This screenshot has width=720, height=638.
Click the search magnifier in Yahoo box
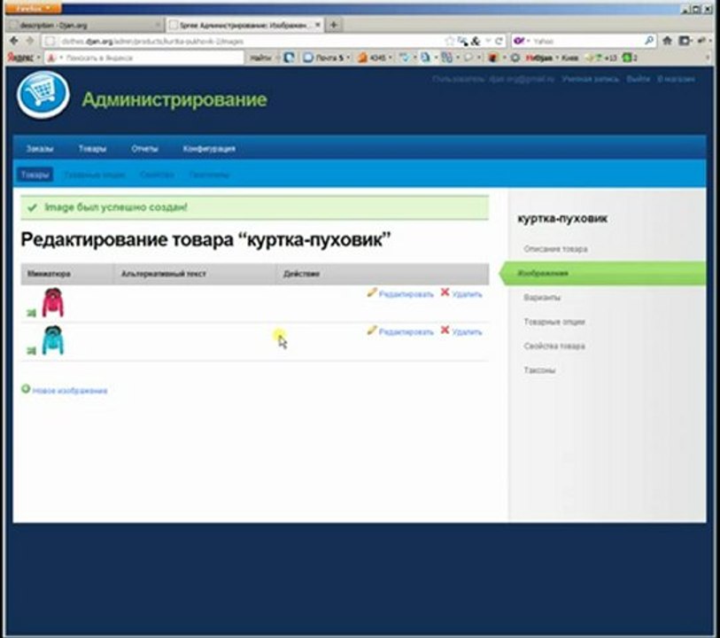tap(649, 41)
